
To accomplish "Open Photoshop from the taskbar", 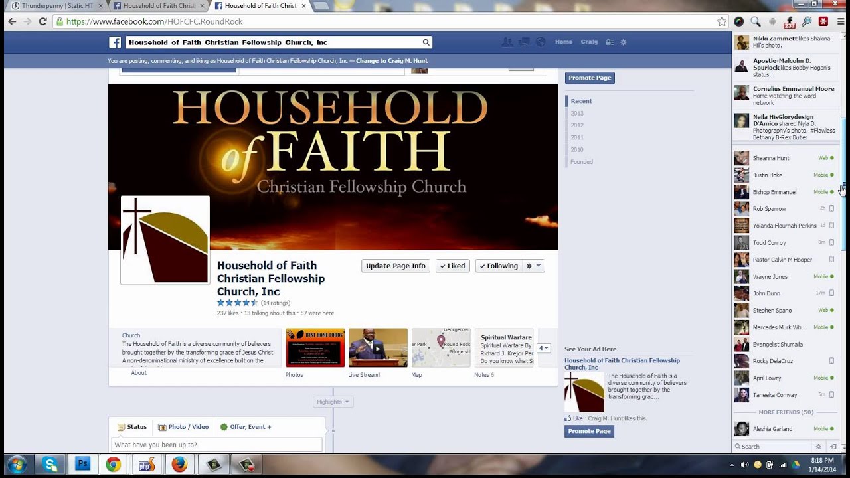I will pos(83,465).
